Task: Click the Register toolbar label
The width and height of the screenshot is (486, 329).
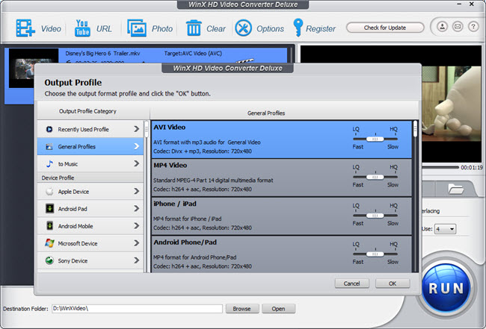Action: (321, 29)
